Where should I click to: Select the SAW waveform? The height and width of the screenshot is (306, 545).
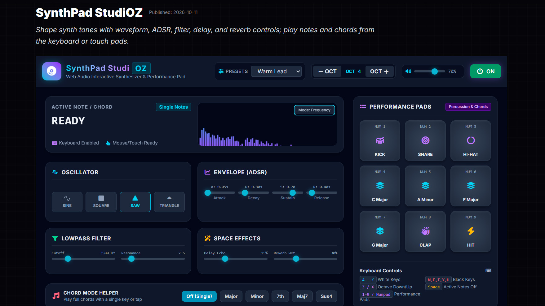(x=135, y=202)
